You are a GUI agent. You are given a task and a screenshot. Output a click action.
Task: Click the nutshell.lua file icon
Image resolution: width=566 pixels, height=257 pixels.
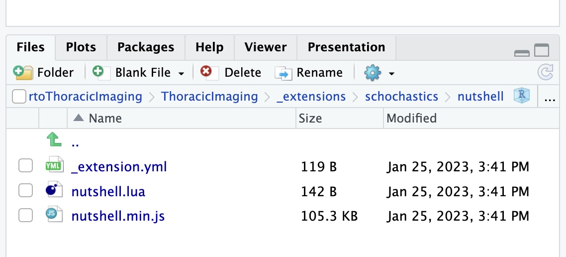coord(54,190)
